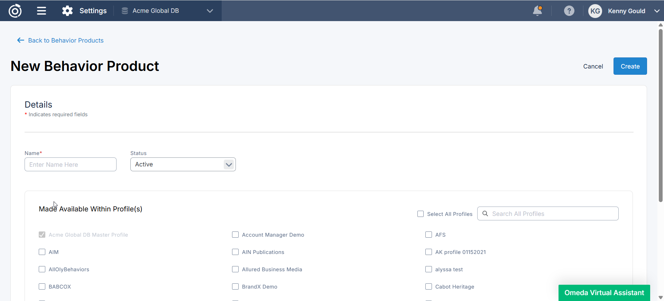
Task: Open the help question mark icon
Action: coord(569,11)
